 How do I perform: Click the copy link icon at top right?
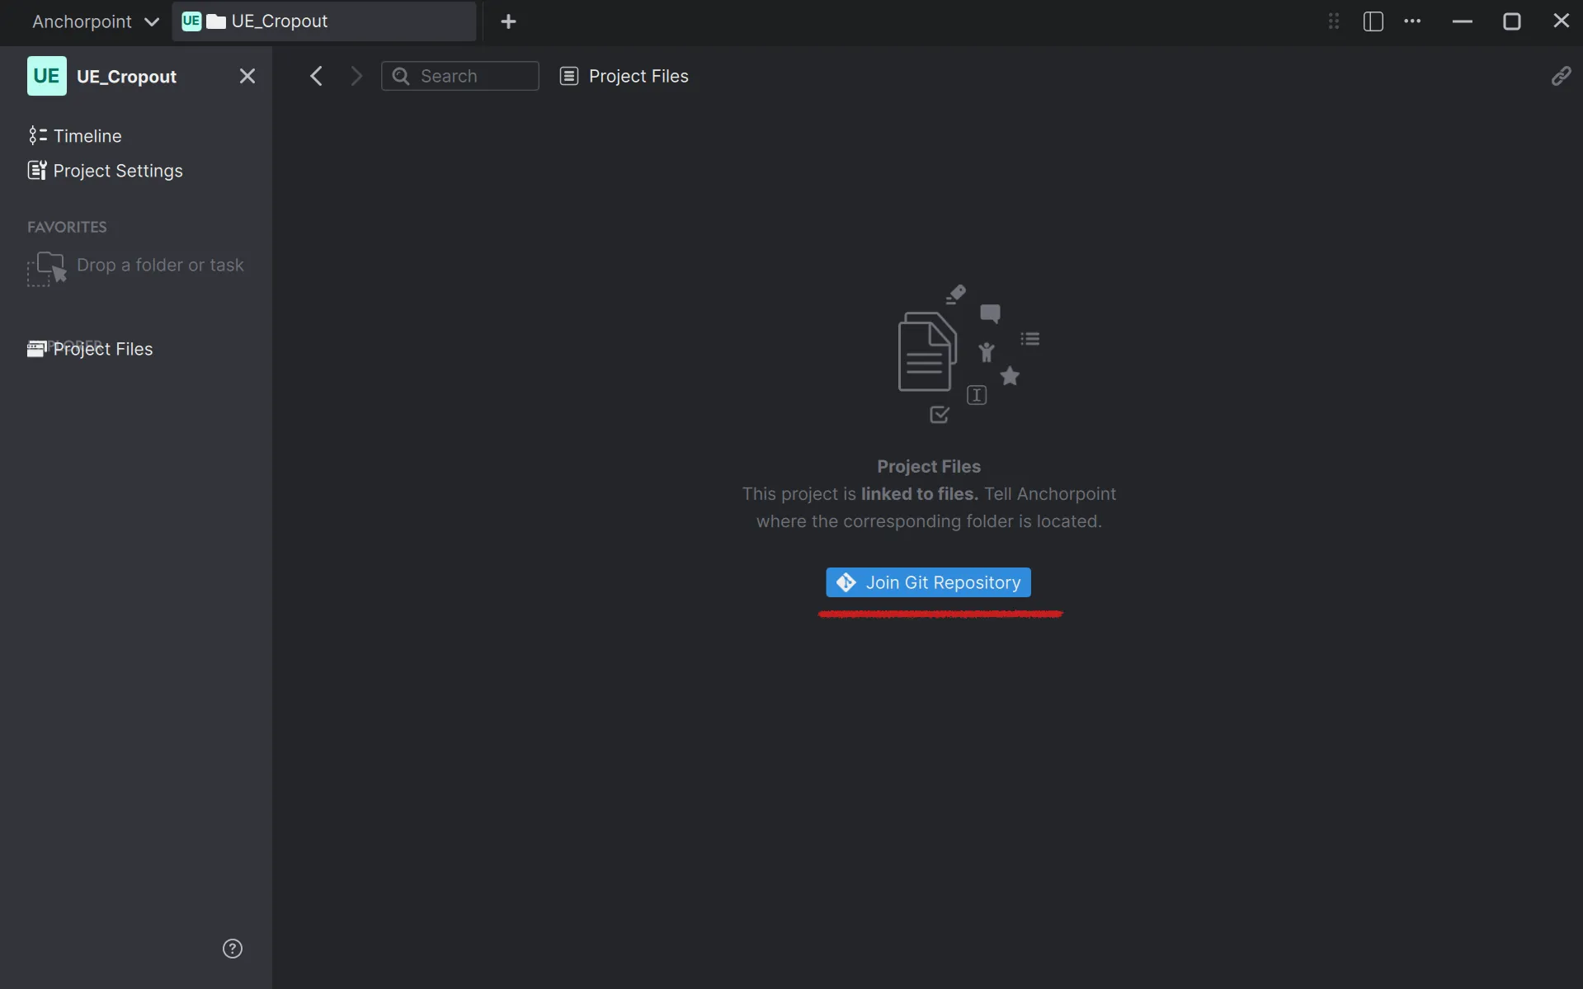point(1561,76)
